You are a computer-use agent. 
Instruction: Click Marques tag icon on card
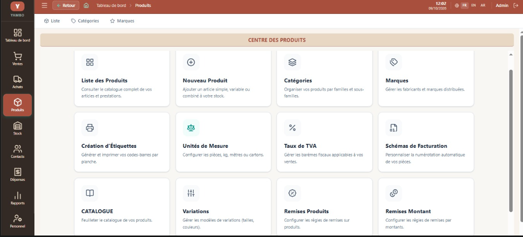(394, 62)
